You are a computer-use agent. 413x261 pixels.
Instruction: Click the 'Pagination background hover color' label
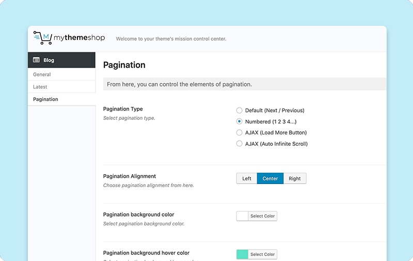[146, 253]
